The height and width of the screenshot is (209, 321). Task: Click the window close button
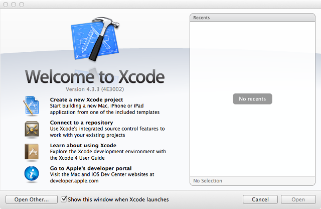tap(6, 5)
